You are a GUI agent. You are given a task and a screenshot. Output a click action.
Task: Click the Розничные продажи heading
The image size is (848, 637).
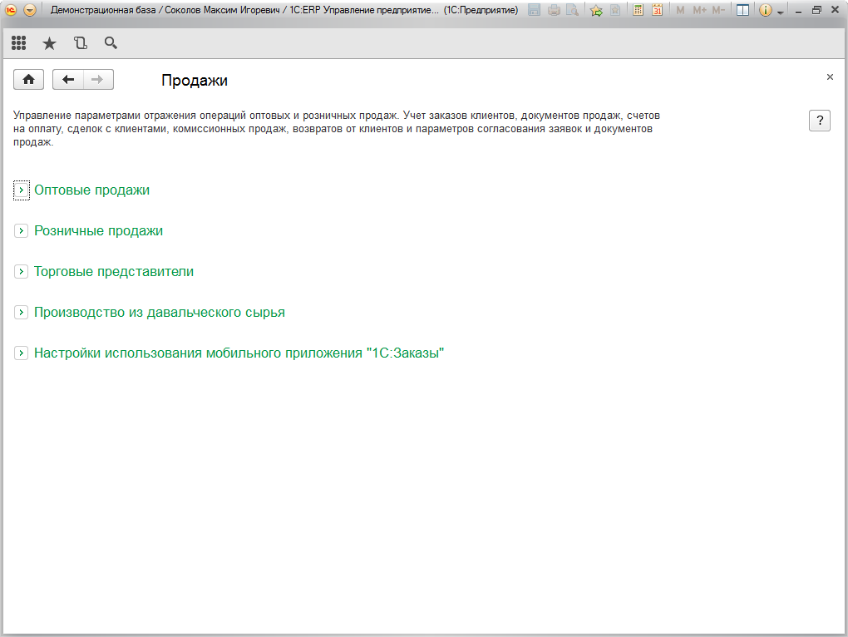[98, 231]
